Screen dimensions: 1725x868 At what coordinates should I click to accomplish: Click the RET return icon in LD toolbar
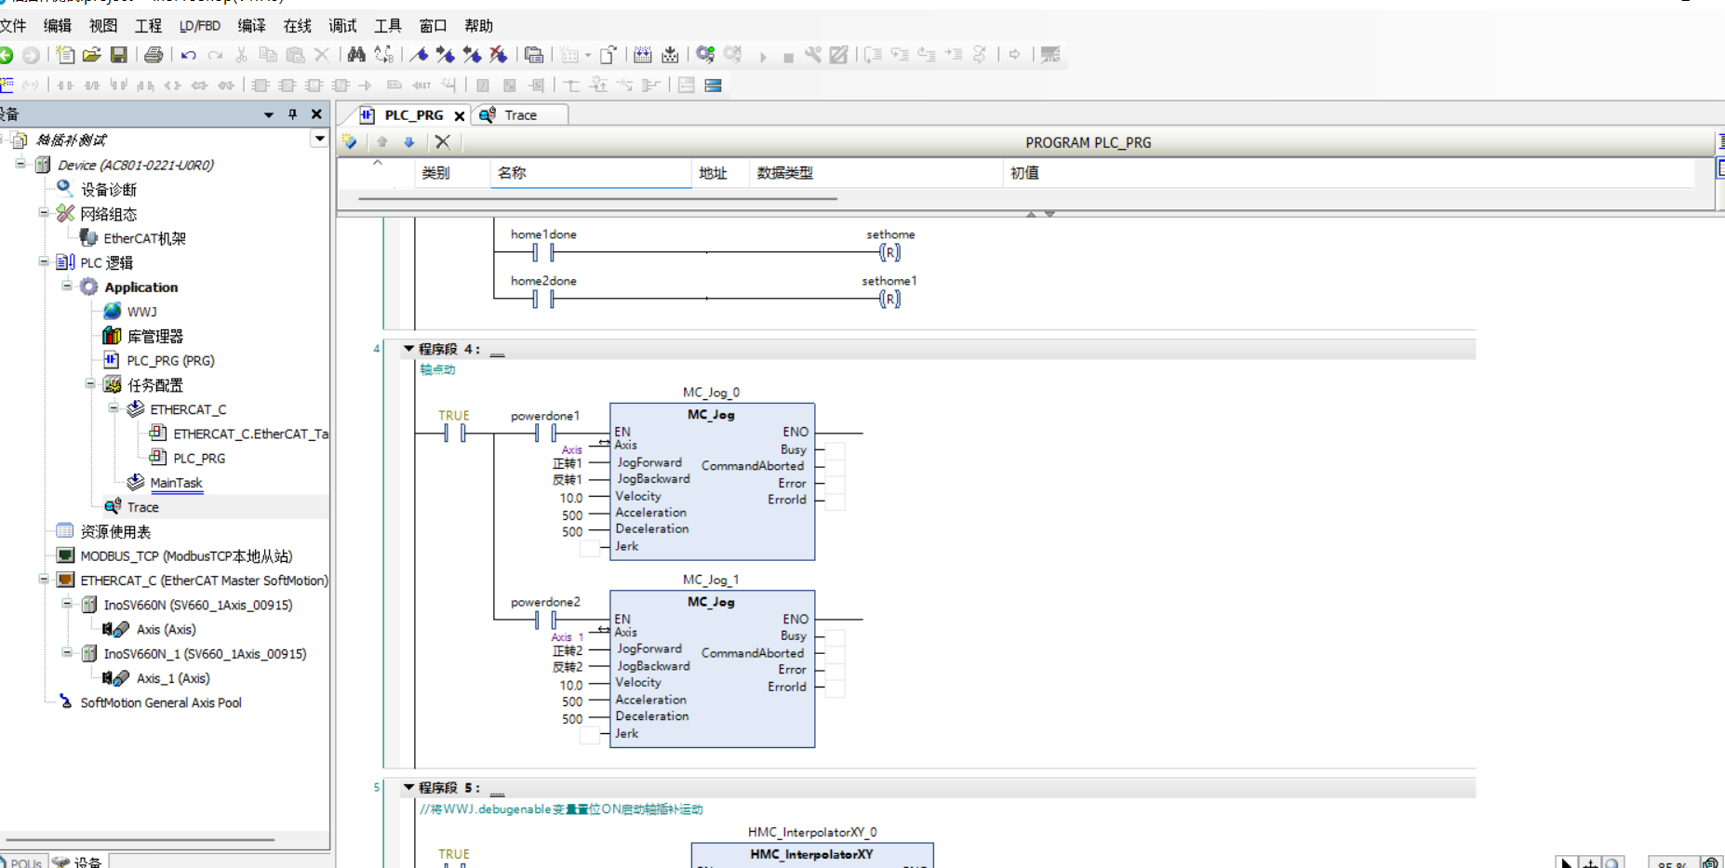421,85
